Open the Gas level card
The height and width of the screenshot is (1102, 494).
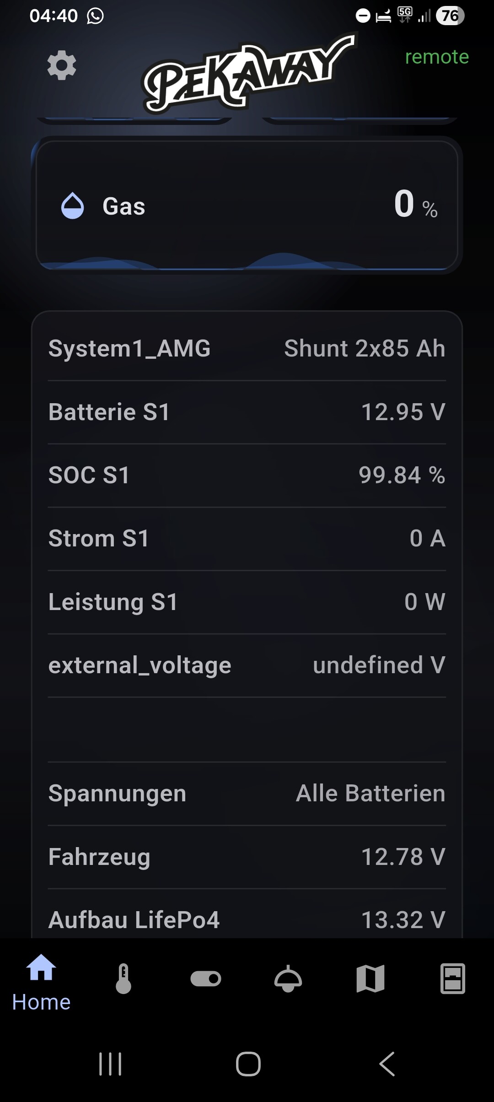[247, 205]
